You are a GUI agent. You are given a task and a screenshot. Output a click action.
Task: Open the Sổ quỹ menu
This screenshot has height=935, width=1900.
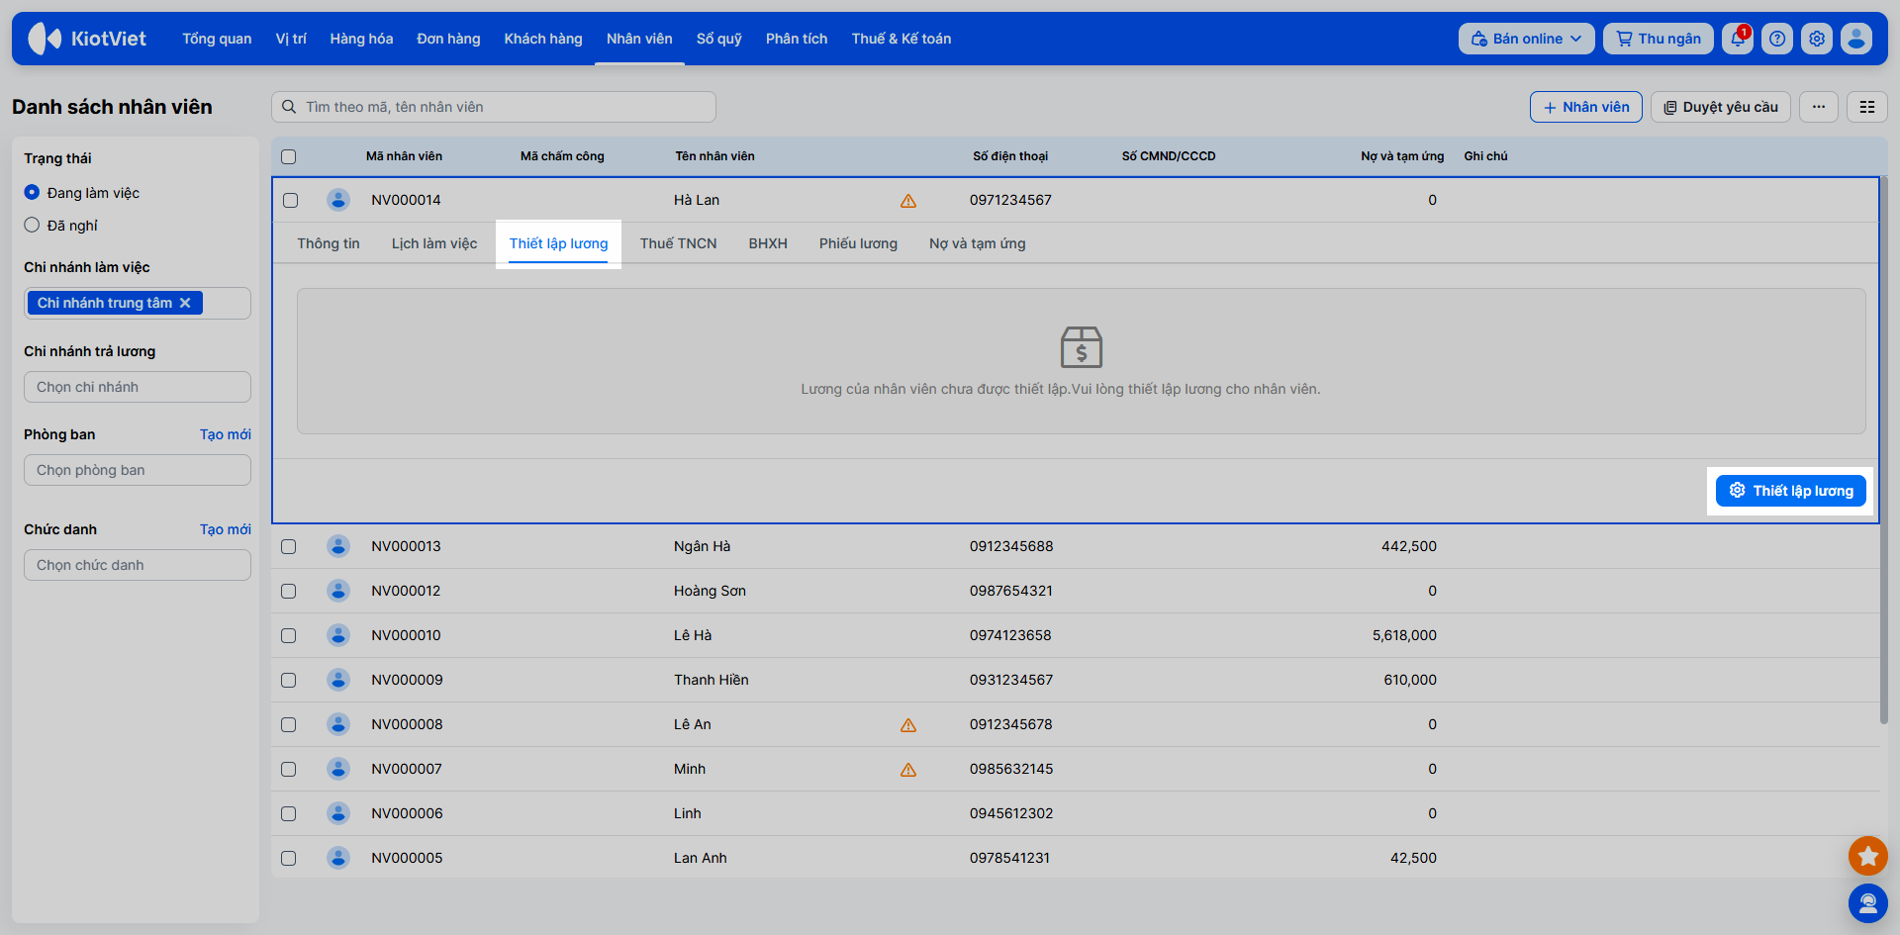coord(719,39)
